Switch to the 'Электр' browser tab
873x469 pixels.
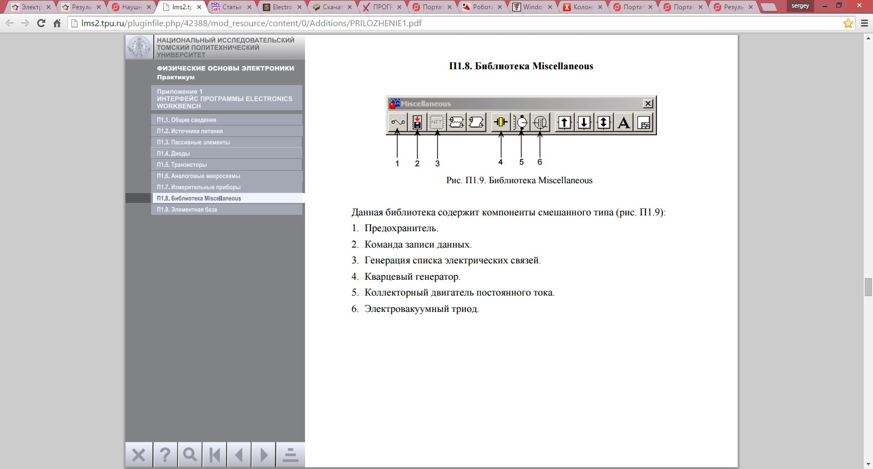click(x=31, y=7)
